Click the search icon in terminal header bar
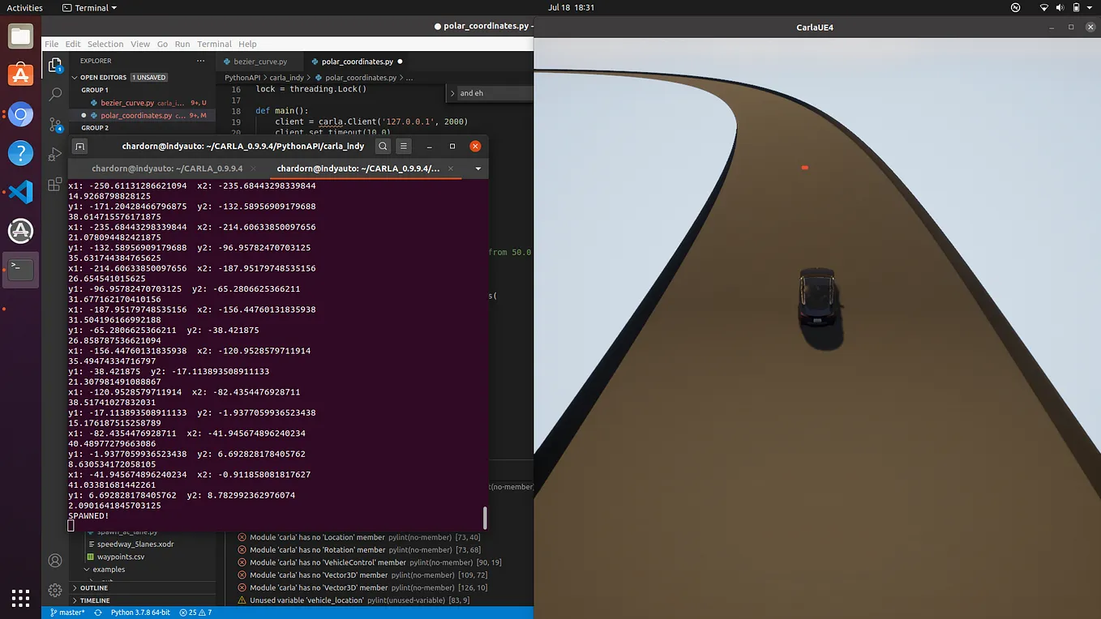The width and height of the screenshot is (1101, 619). [383, 147]
